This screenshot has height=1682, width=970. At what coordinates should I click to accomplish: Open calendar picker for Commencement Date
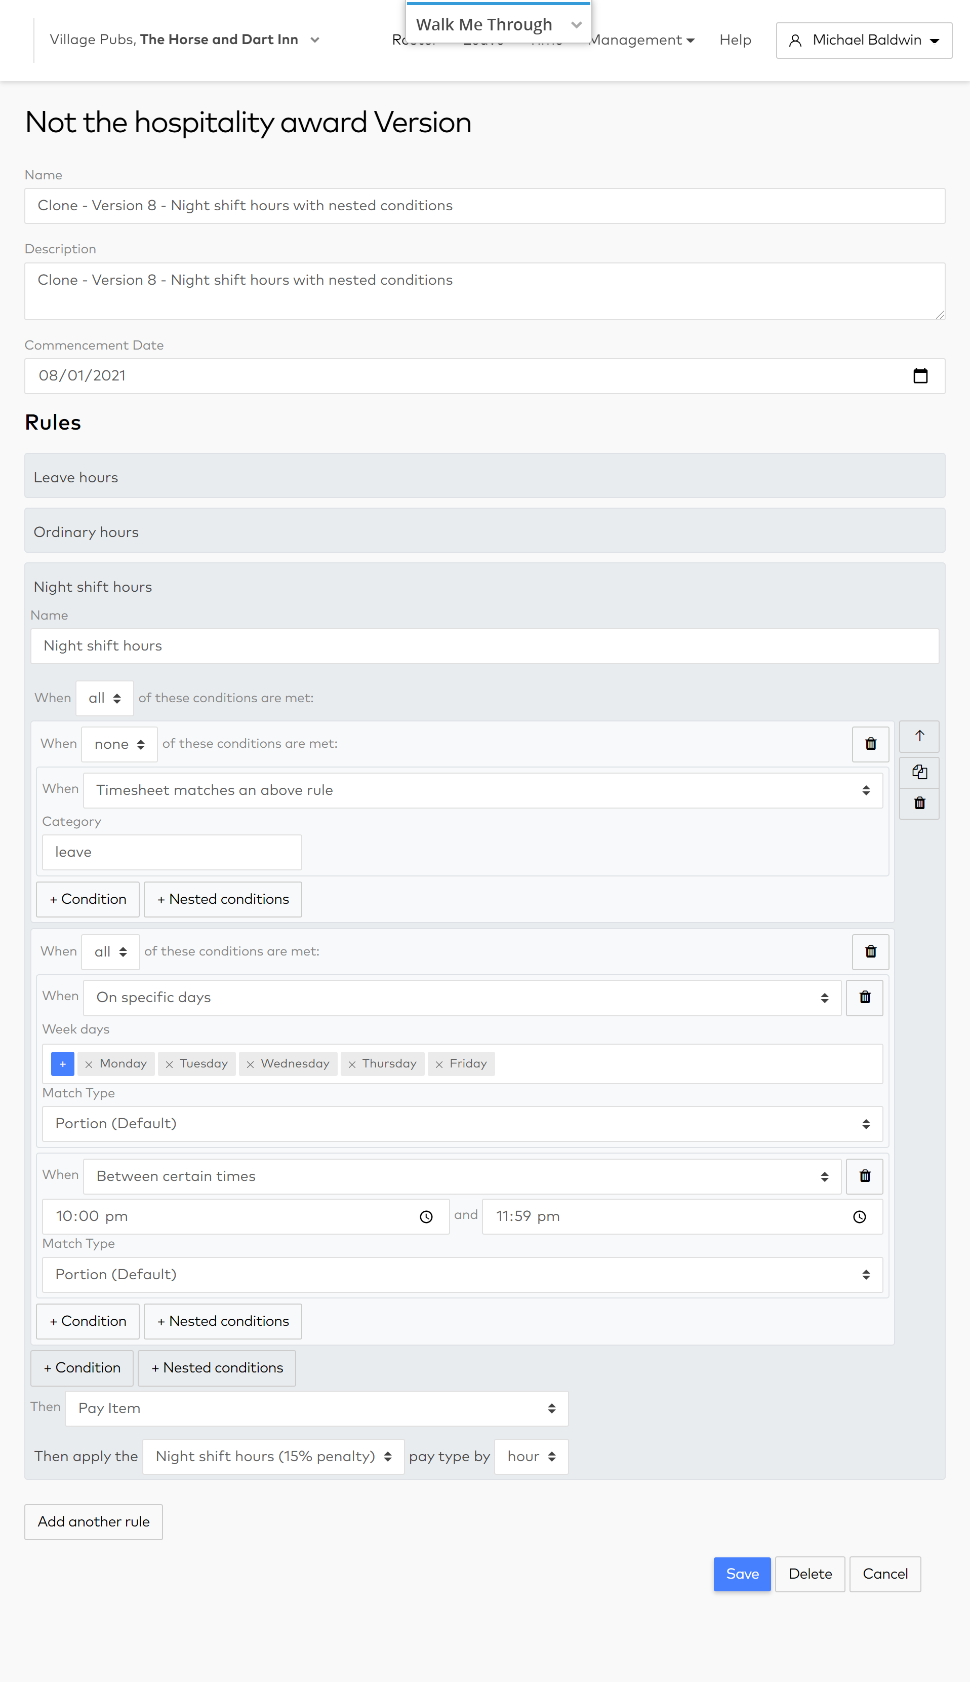(x=920, y=376)
